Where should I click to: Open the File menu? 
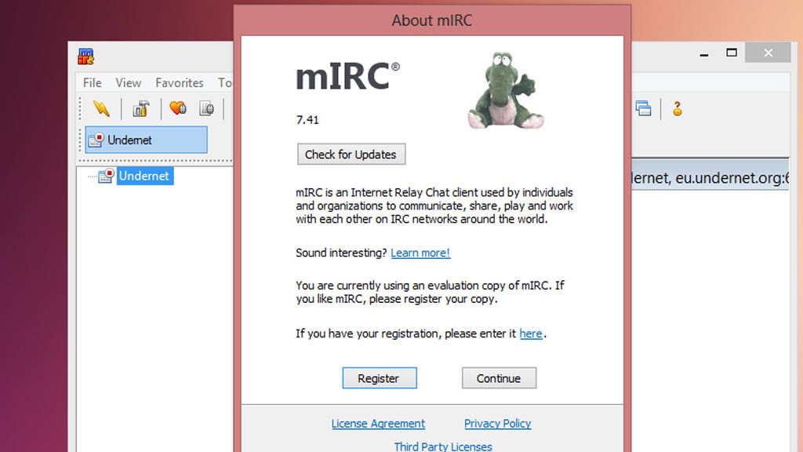(93, 82)
